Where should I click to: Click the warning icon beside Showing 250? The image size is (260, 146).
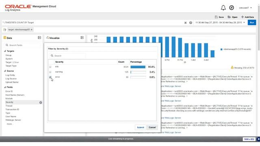coord(232,67)
